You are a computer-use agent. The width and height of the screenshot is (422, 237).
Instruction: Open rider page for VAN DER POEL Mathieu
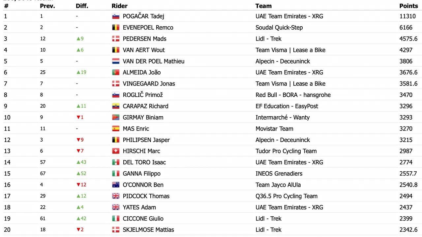click(x=153, y=61)
